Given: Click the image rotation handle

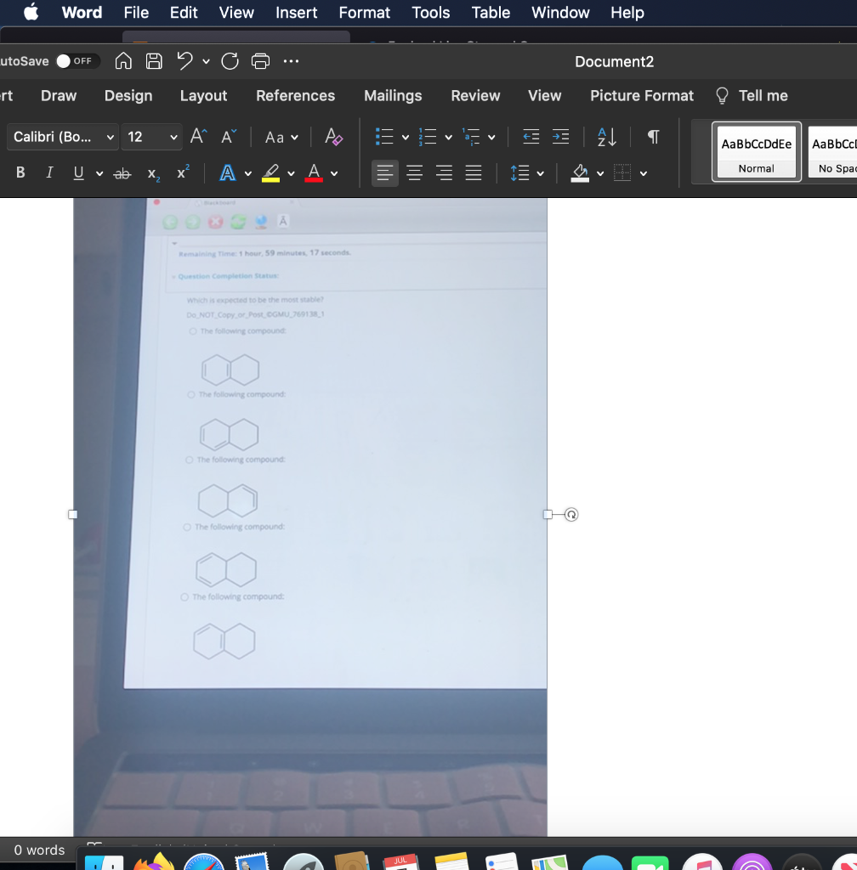Looking at the screenshot, I should 571,514.
